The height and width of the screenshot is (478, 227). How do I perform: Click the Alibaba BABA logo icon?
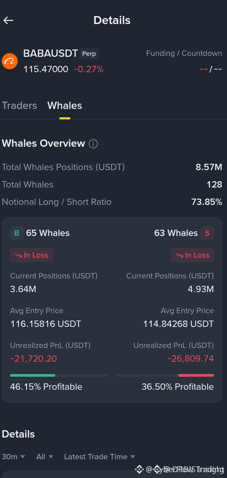pos(10,62)
